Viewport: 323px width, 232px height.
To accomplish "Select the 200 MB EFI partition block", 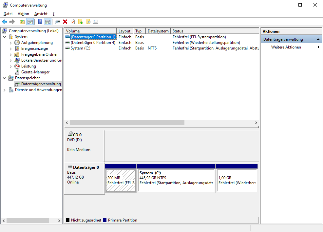I will [121, 181].
